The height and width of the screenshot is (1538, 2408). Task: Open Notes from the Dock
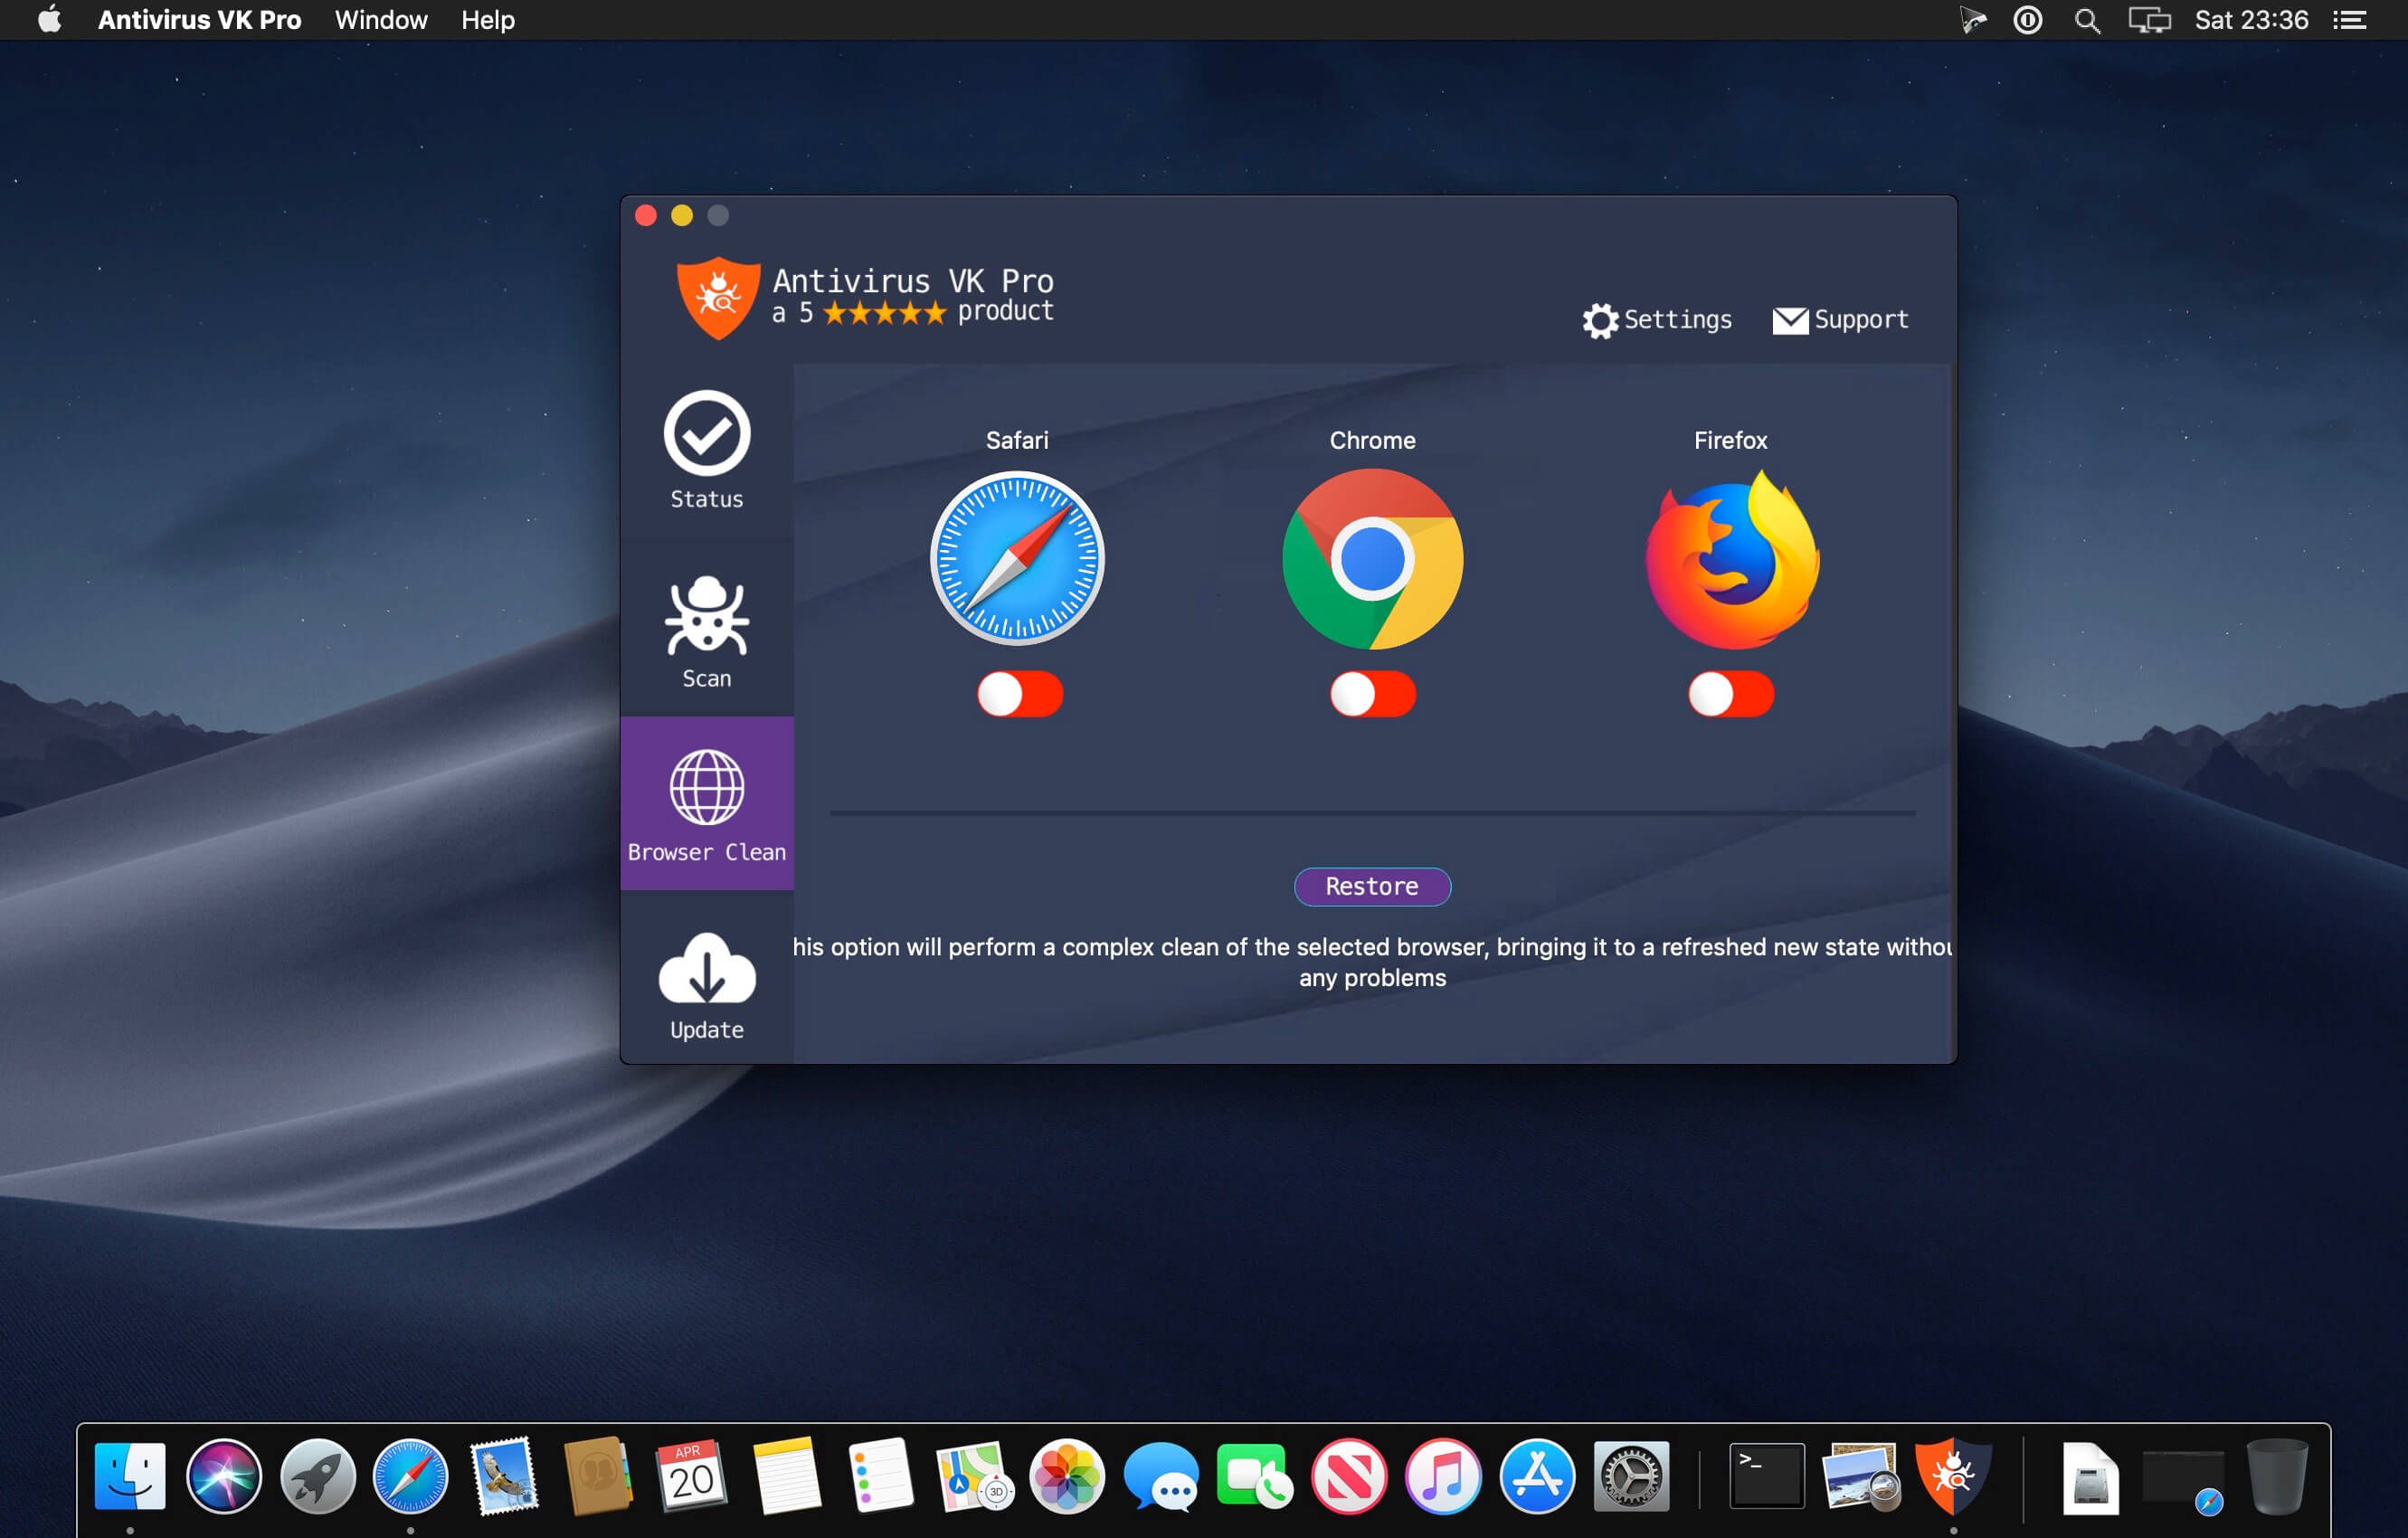(x=786, y=1476)
